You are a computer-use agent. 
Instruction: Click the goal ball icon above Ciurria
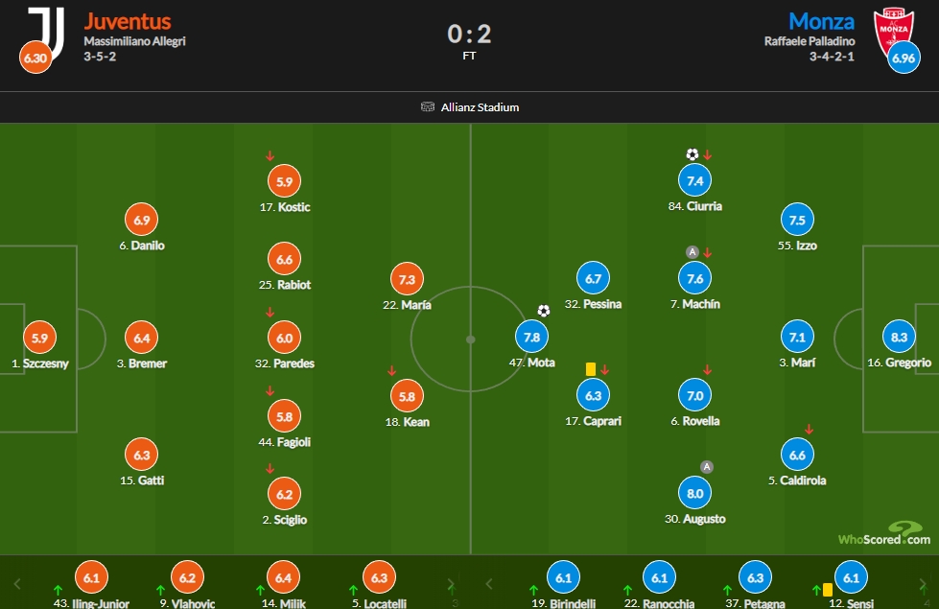pyautogui.click(x=693, y=154)
